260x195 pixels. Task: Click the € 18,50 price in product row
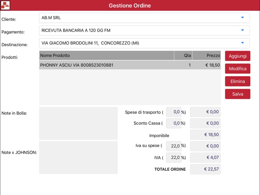click(213, 65)
